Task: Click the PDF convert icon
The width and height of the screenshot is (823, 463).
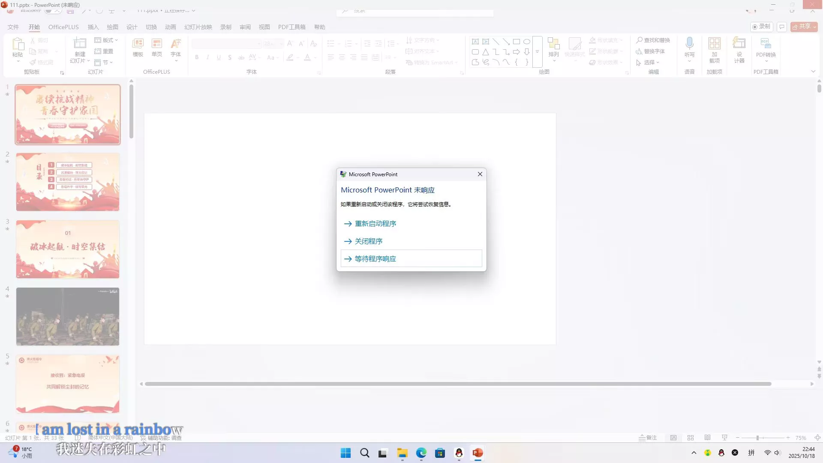Action: pyautogui.click(x=766, y=44)
